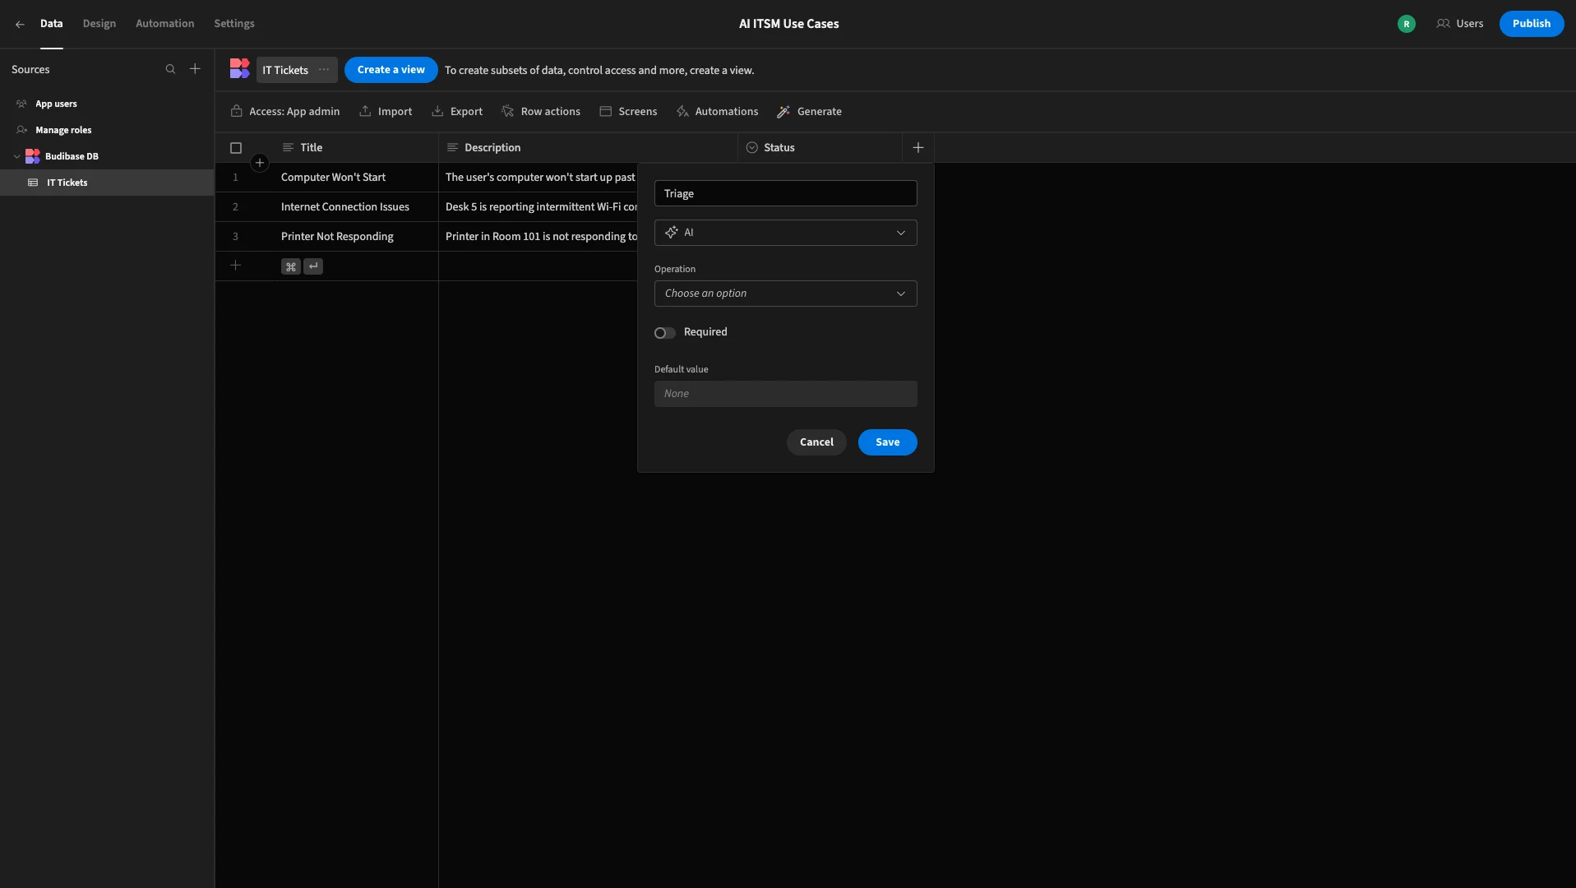This screenshot has width=1576, height=888.
Task: Click the back arrow icon
Action: coord(20,24)
